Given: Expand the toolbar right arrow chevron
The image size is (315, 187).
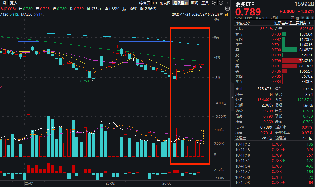Looking at the screenshot, I should coord(227,3).
